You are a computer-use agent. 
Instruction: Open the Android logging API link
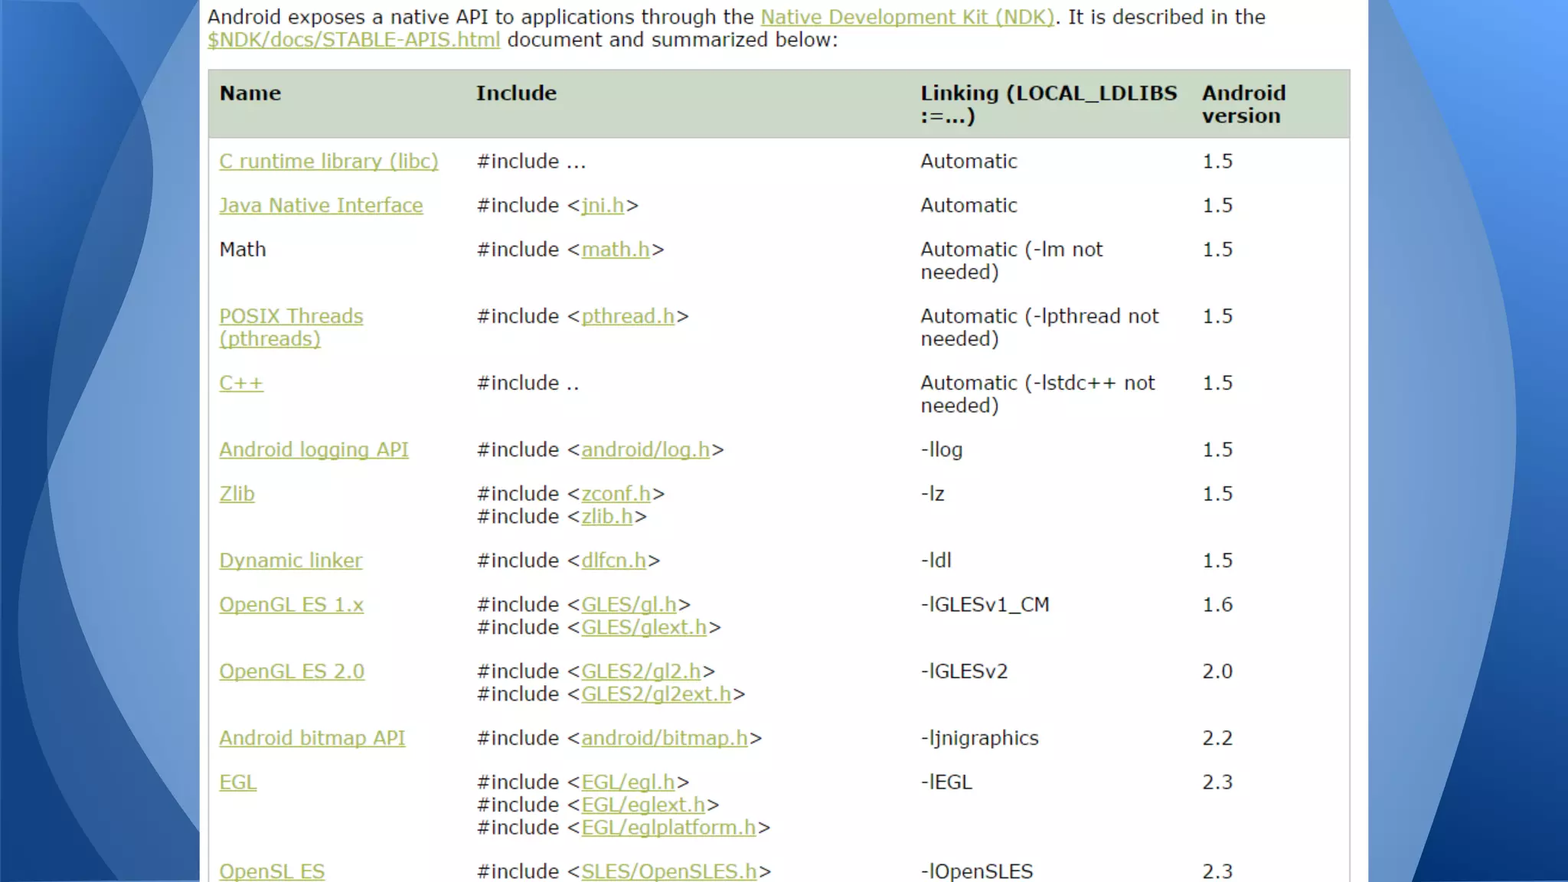(x=314, y=450)
